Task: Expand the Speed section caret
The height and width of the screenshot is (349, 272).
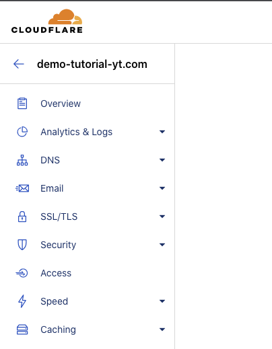Action: tap(162, 301)
